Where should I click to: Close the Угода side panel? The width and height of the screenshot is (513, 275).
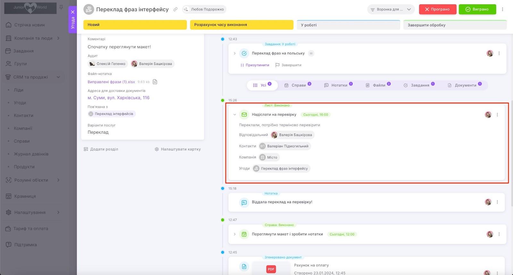tap(73, 12)
